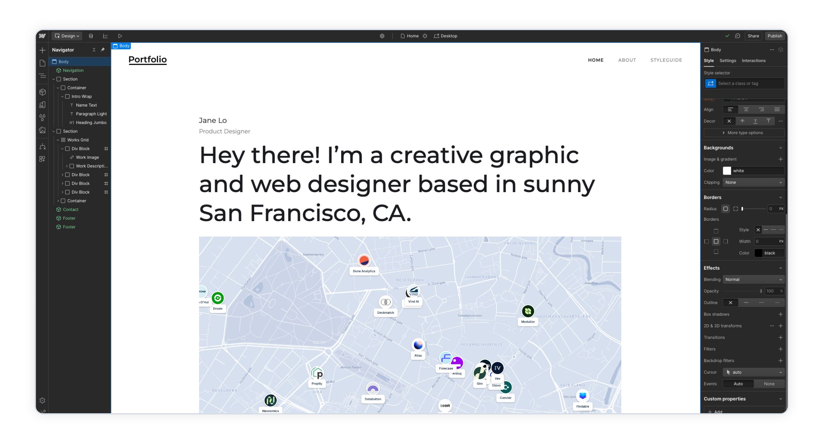Switch to the Settings tab
This screenshot has width=823, height=443.
727,61
